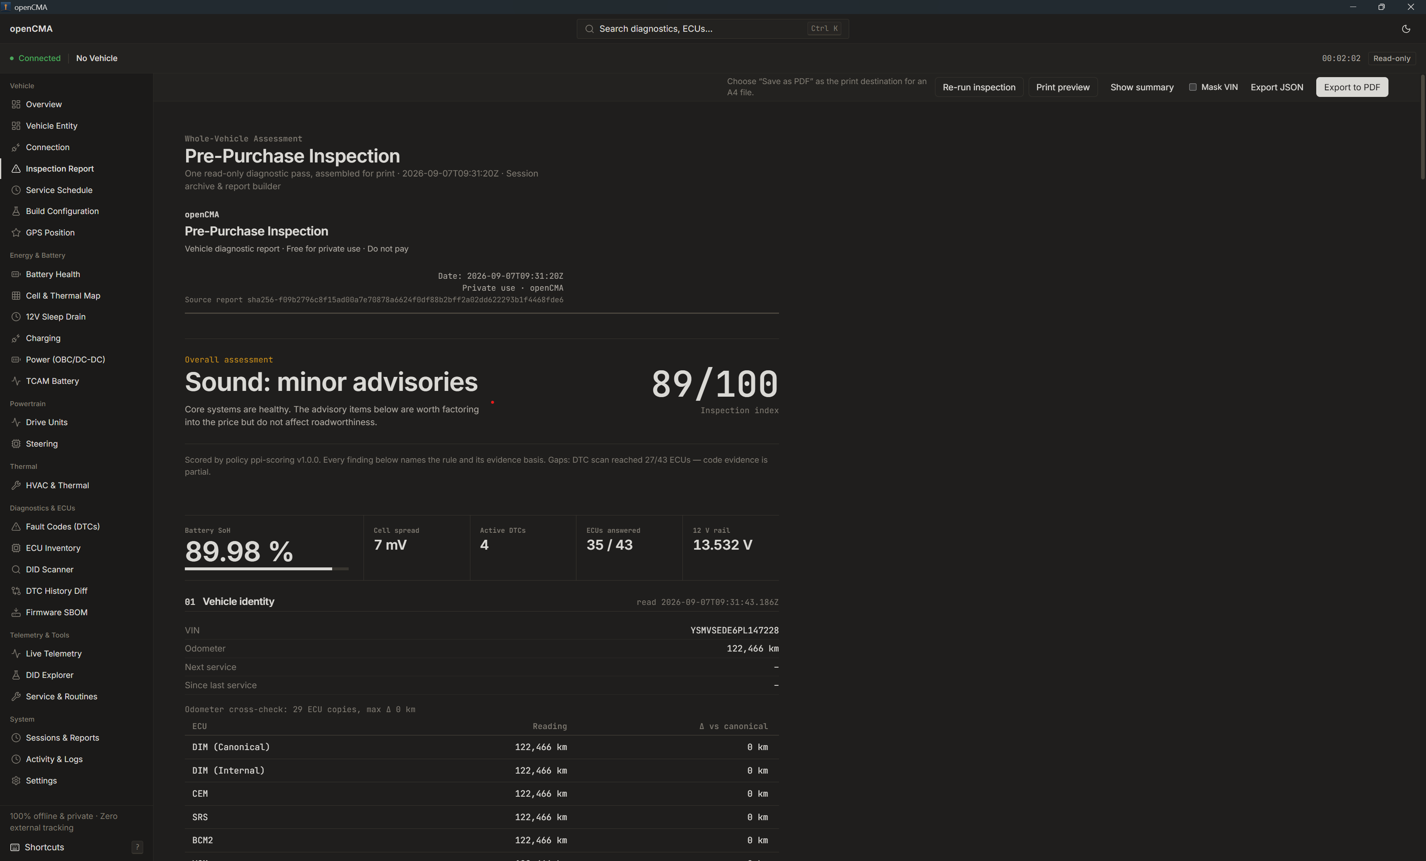
Task: Click the 12 V rail value 13.532 V
Action: (x=722, y=545)
